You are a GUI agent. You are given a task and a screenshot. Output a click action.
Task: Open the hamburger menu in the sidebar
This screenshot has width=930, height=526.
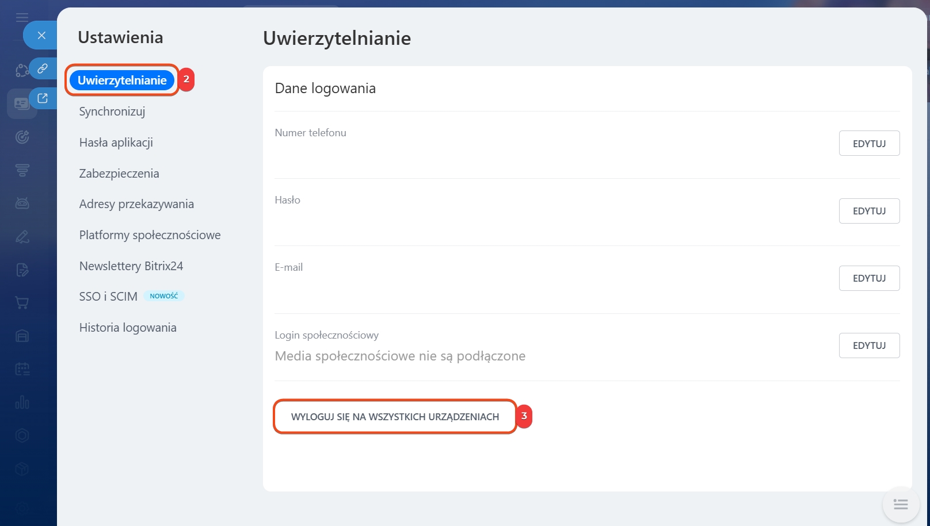click(x=22, y=17)
